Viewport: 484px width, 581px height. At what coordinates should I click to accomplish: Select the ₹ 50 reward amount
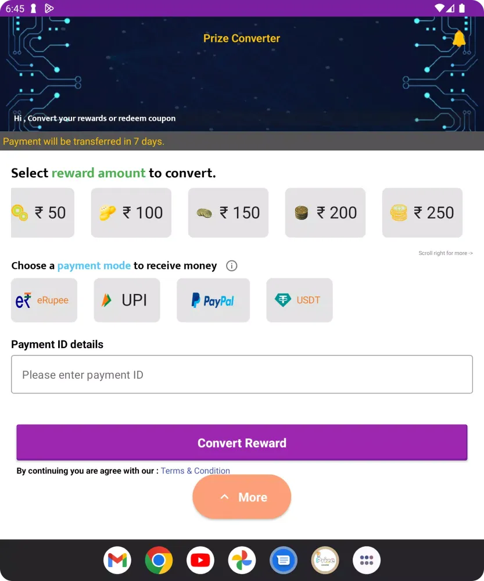coord(42,213)
